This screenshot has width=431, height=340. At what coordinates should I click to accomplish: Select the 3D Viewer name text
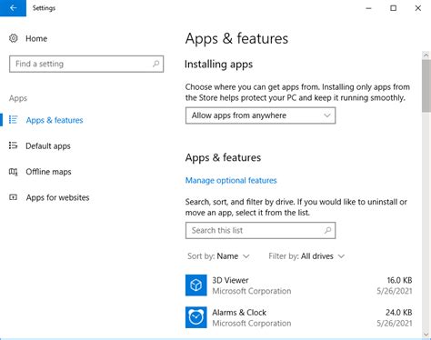(230, 280)
